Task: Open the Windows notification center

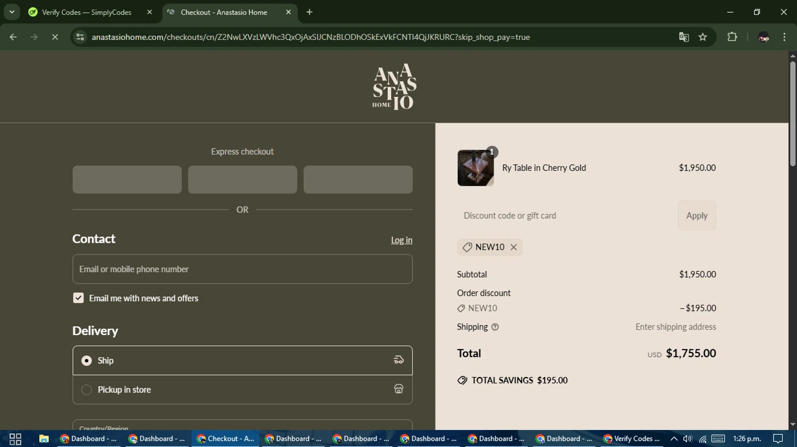Action: click(x=778, y=439)
